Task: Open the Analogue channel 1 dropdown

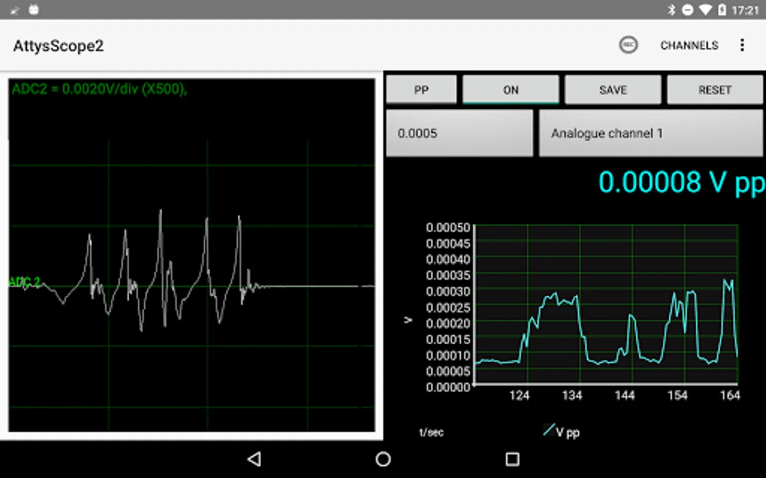Action: click(651, 133)
